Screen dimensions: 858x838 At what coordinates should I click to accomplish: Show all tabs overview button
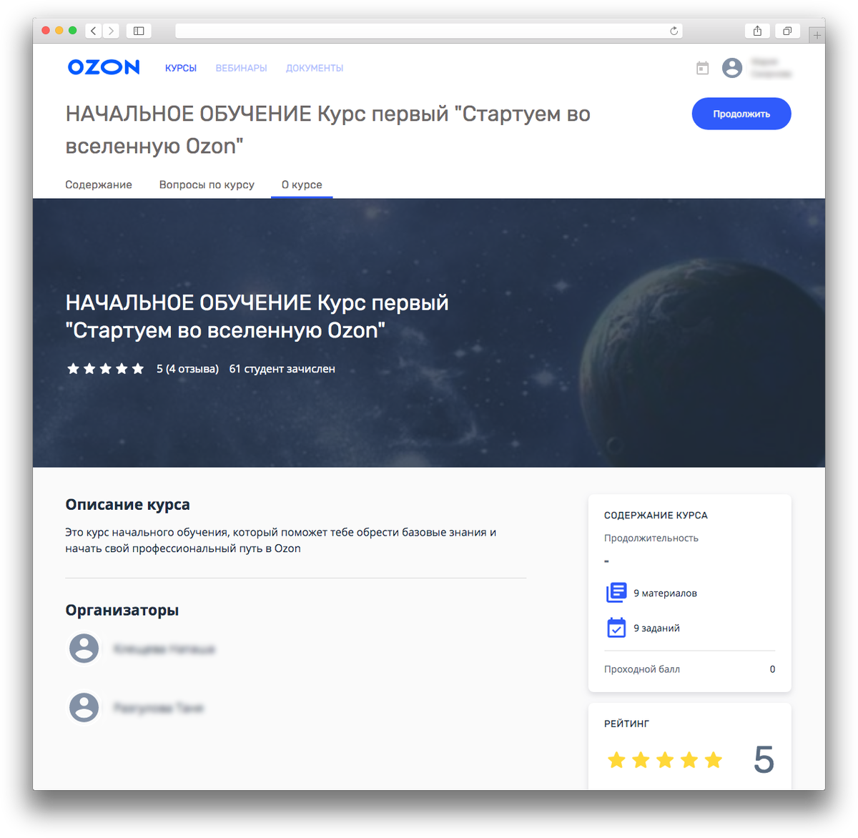786,31
